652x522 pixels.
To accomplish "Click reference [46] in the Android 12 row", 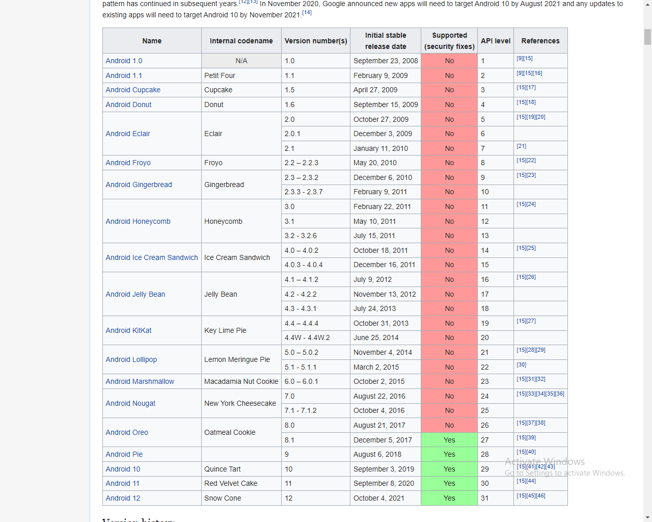I will pos(540,495).
